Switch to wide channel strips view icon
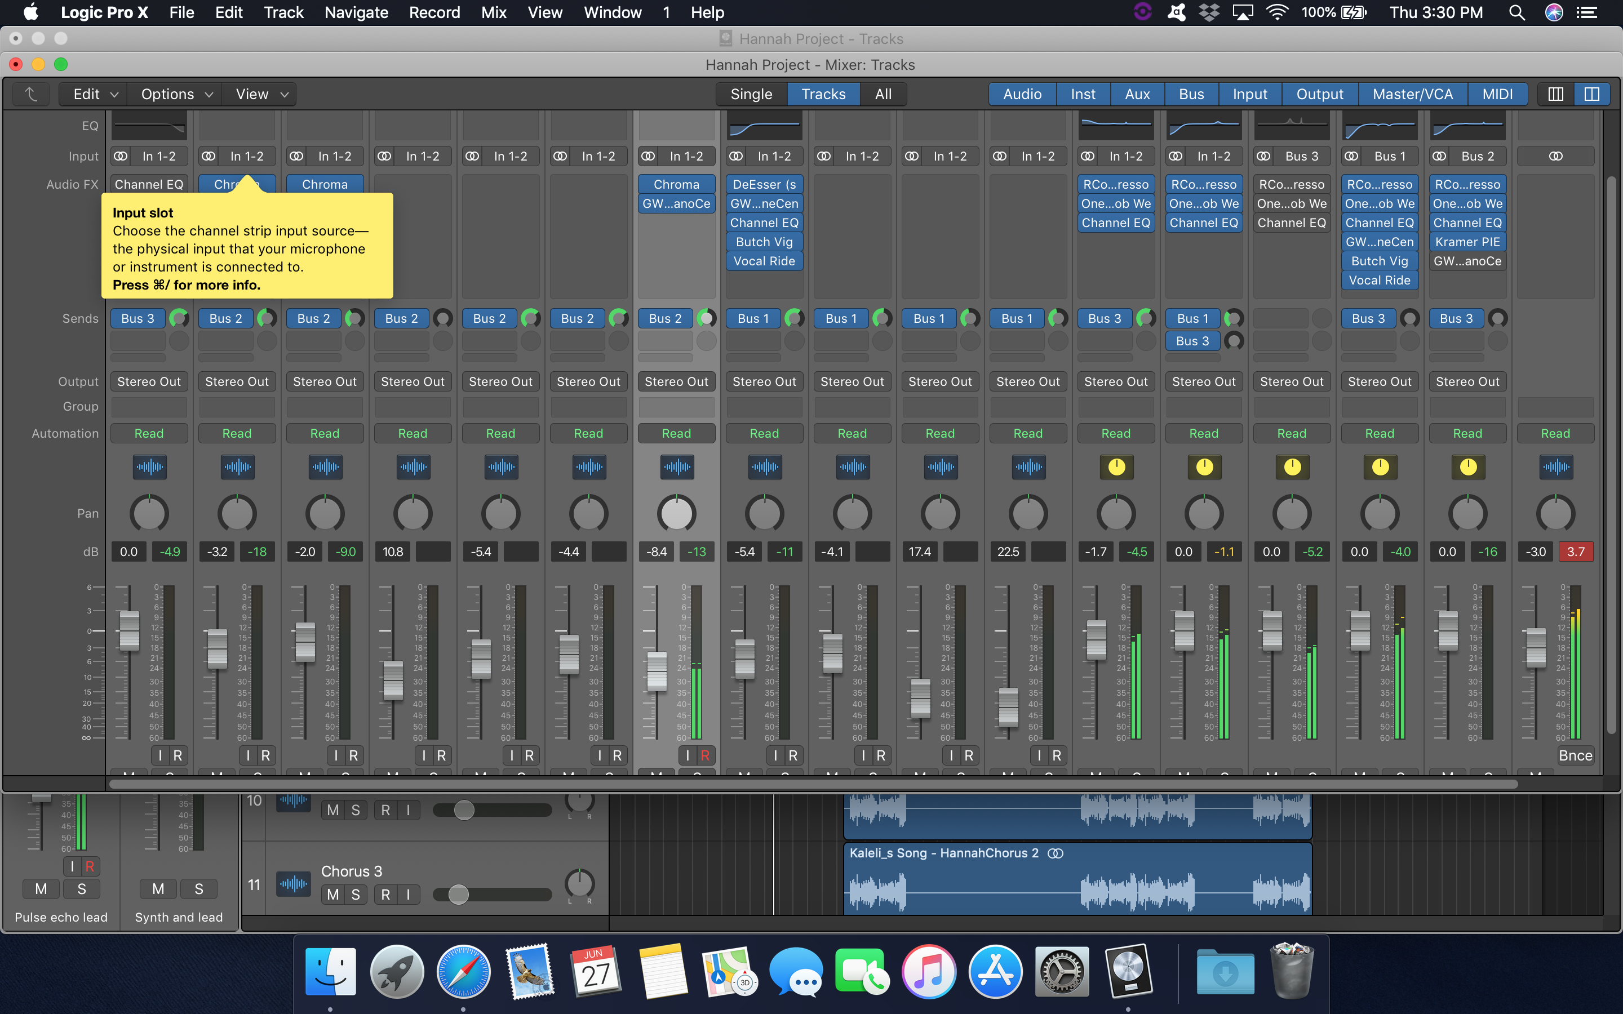 pyautogui.click(x=1591, y=94)
